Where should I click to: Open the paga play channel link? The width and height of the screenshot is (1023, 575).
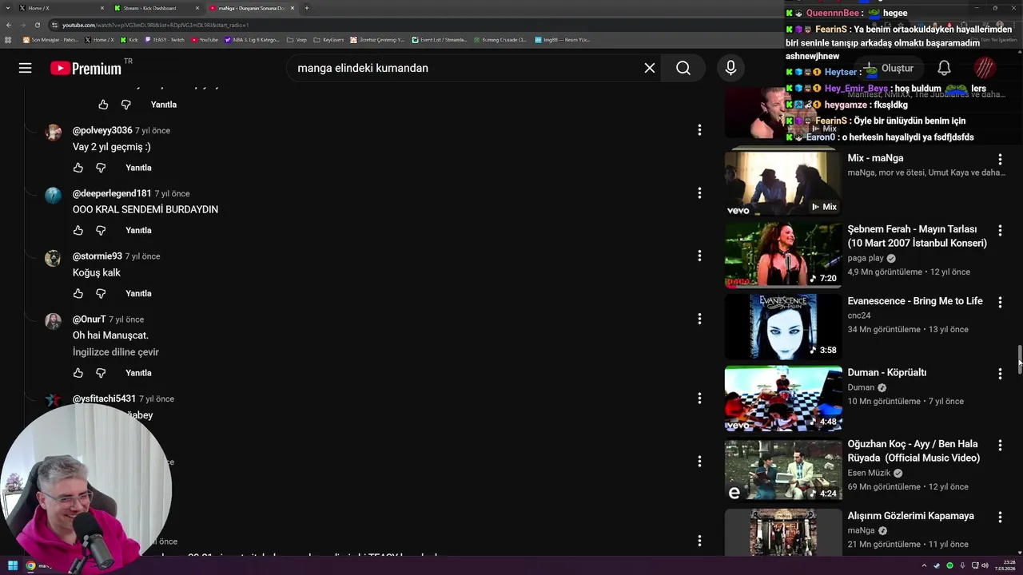pos(866,258)
